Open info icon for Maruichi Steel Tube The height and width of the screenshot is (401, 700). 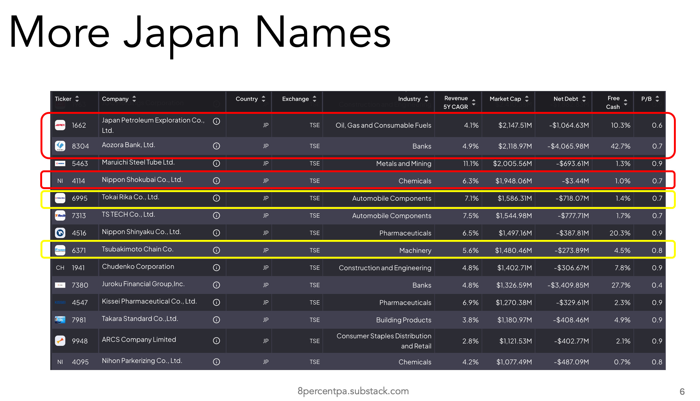tap(217, 163)
